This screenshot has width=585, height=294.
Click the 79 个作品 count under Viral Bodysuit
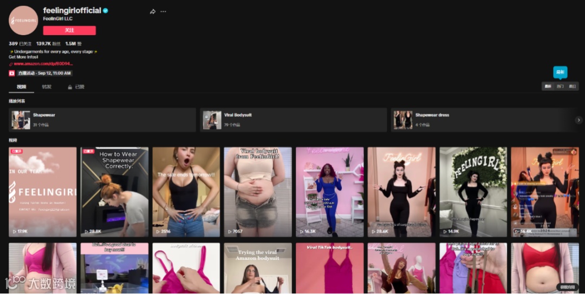232,125
